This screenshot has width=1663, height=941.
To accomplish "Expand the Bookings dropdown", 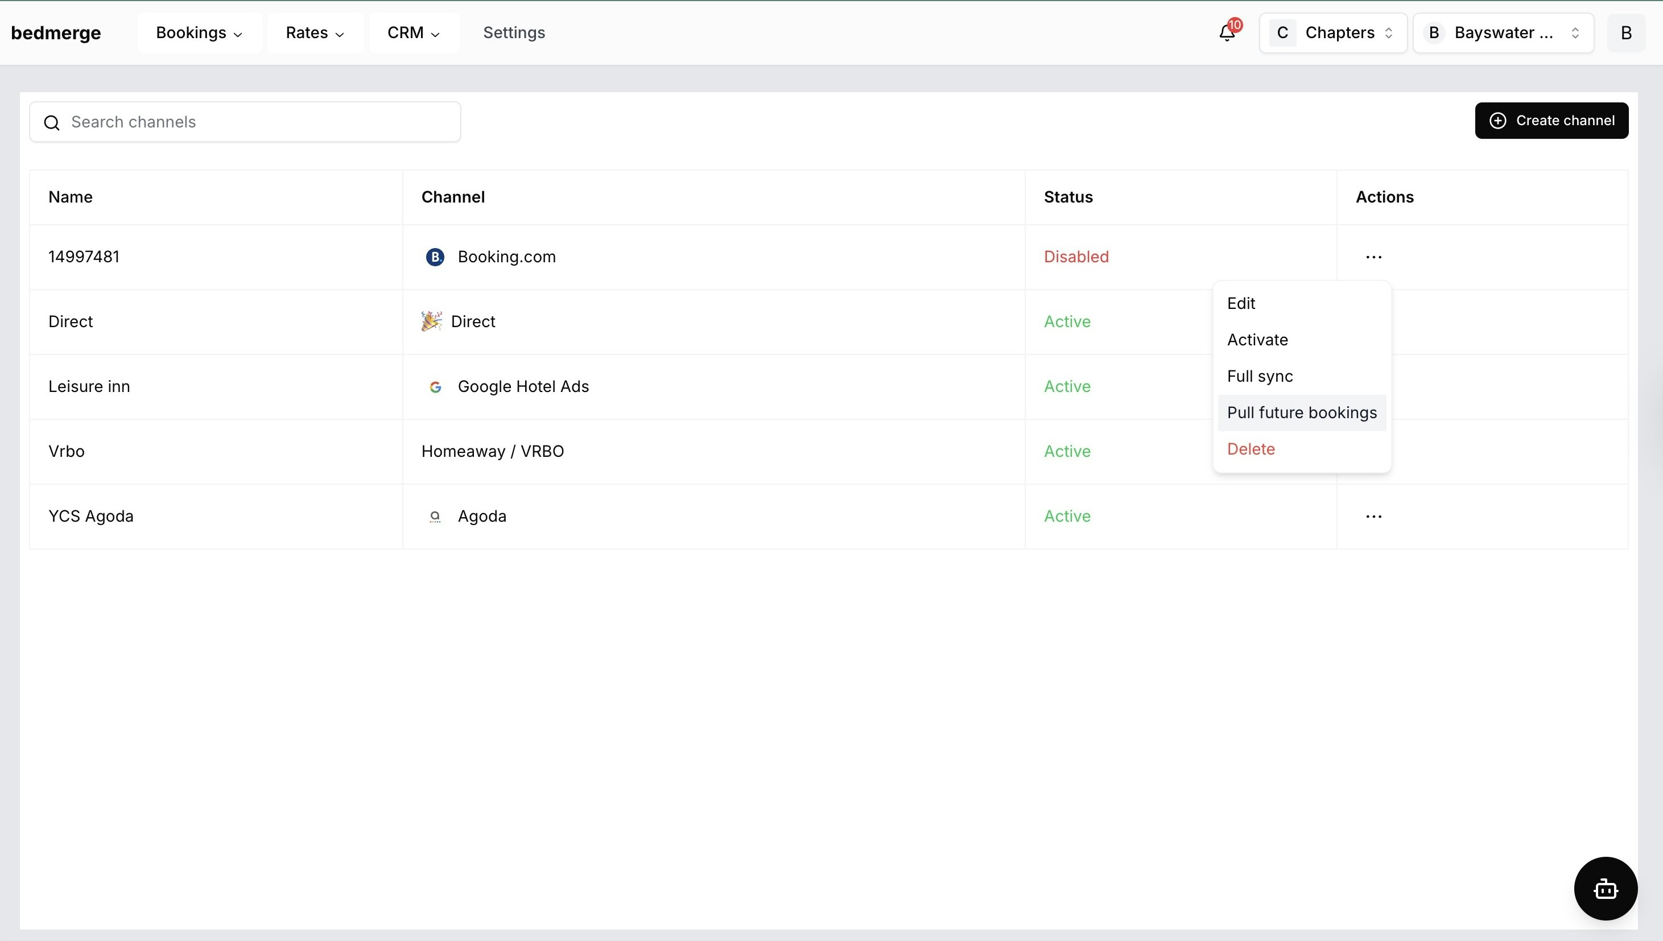I will click(197, 32).
